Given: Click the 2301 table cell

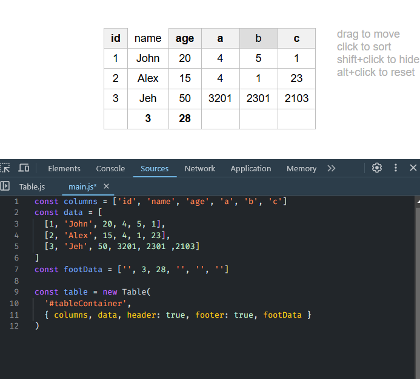Looking at the screenshot, I should coord(258,98).
